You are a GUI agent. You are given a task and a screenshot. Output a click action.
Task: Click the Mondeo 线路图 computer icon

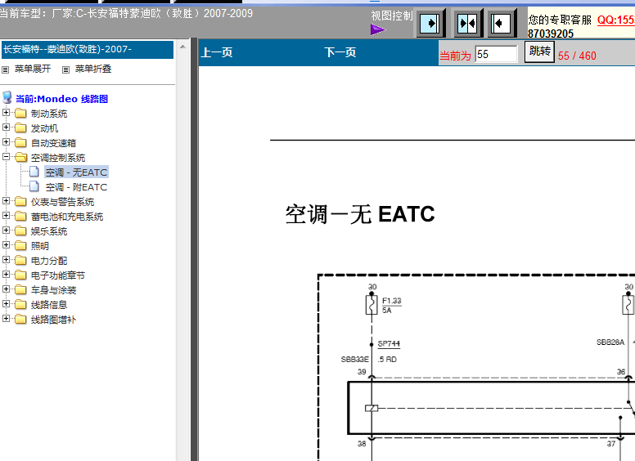[7, 97]
